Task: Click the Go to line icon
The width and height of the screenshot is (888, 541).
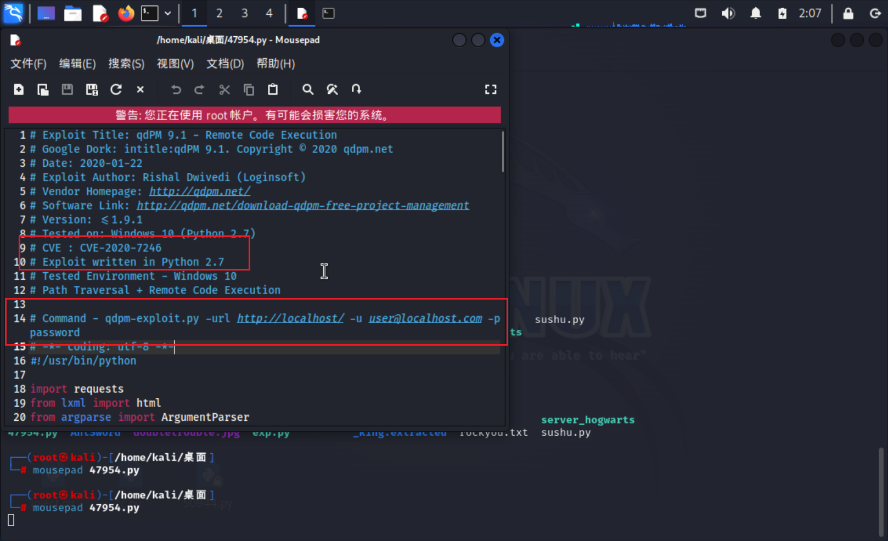Action: click(x=357, y=89)
